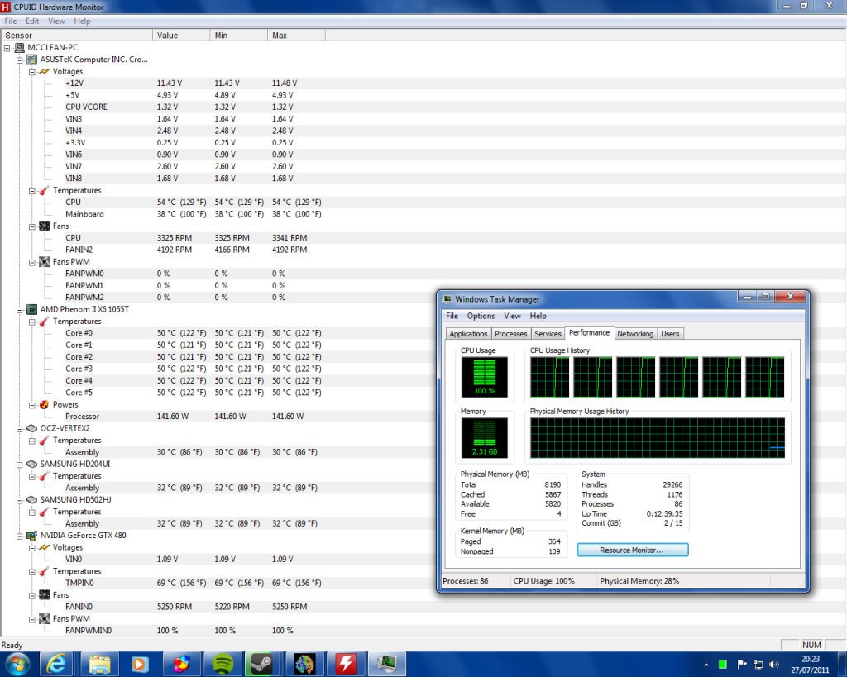Open Spotify from the taskbar
This screenshot has width=847, height=677.
223,664
